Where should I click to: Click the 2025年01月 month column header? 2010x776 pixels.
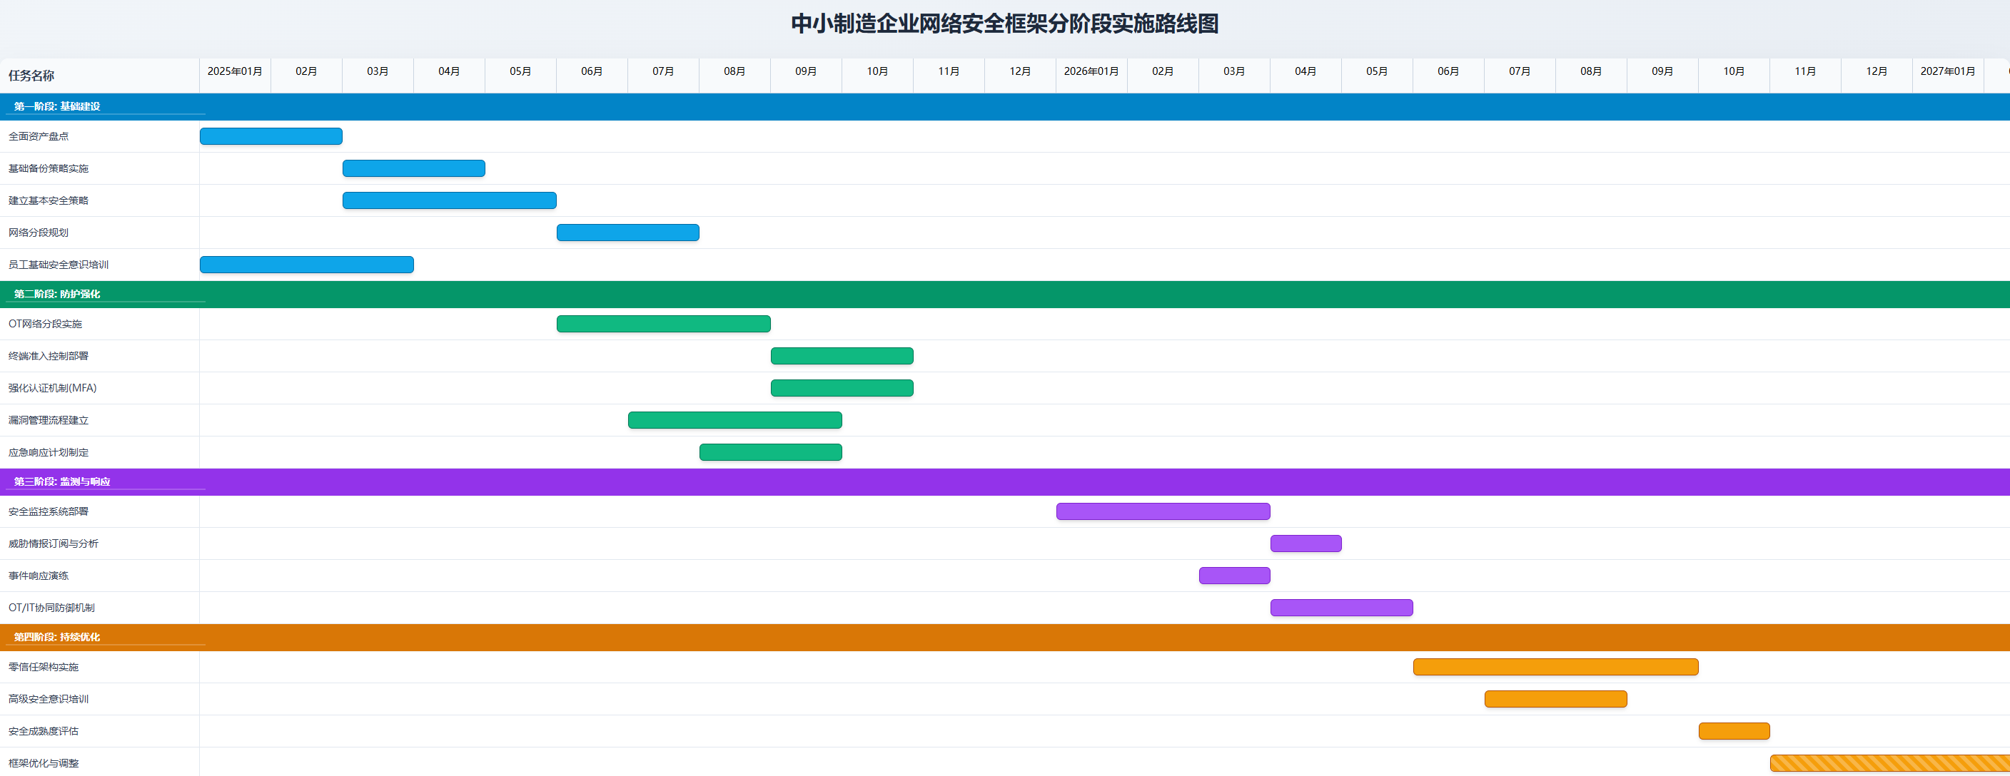235,71
